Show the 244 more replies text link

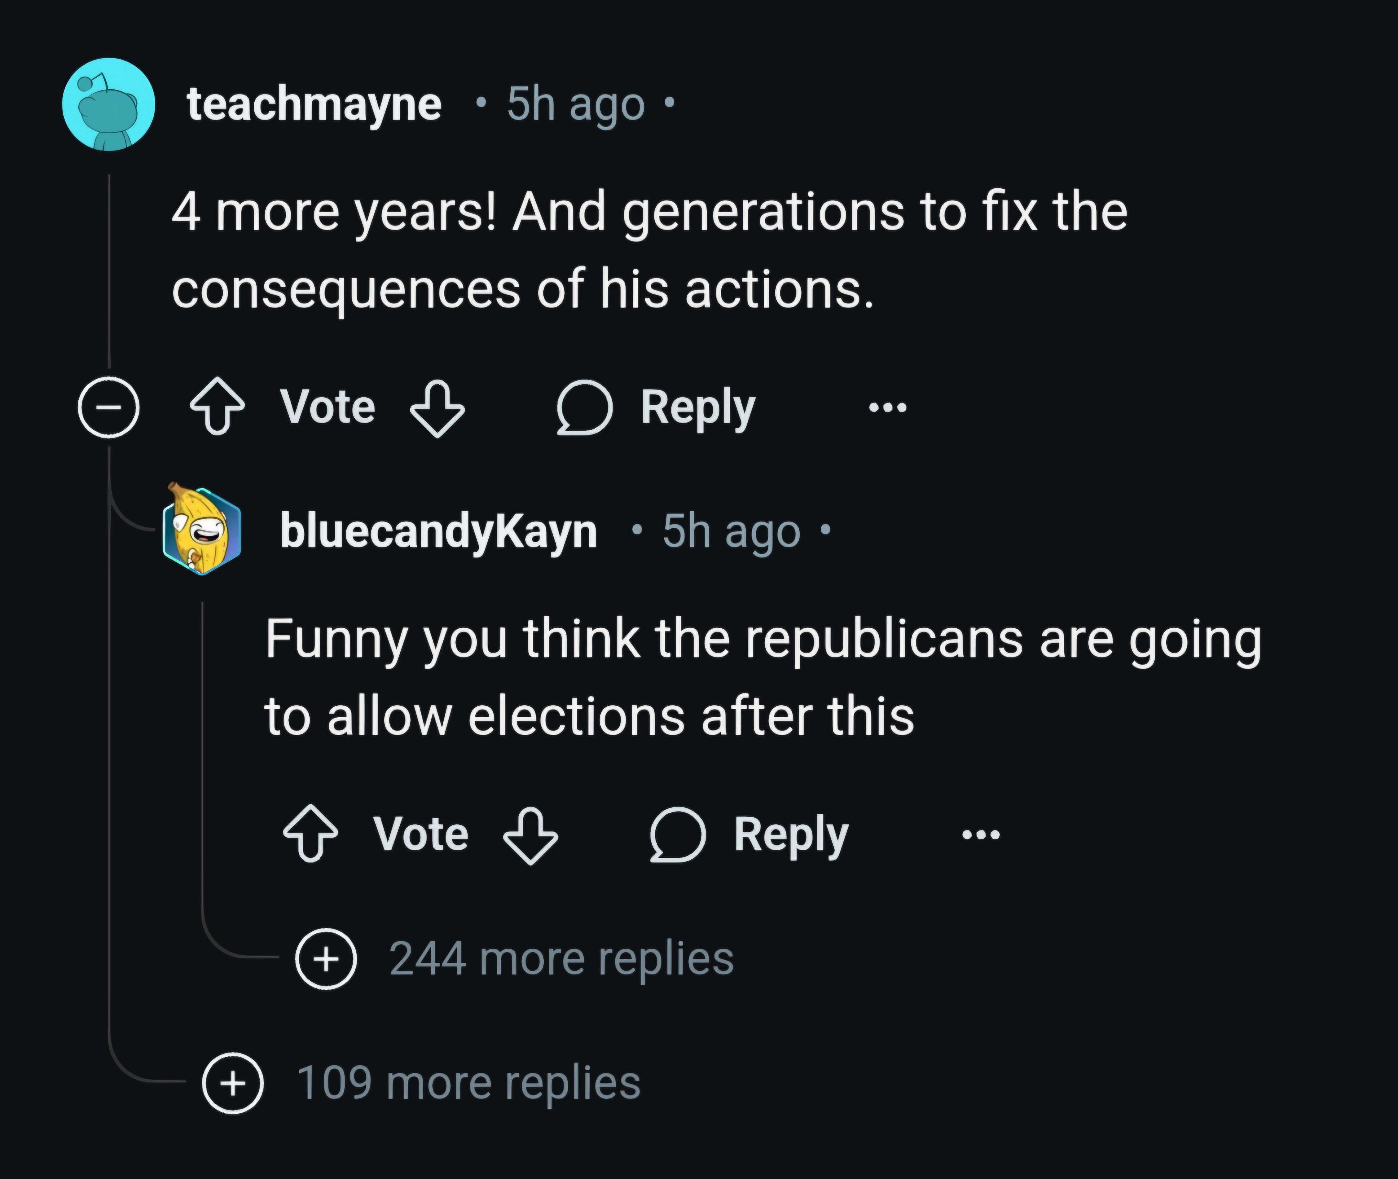coord(561,958)
